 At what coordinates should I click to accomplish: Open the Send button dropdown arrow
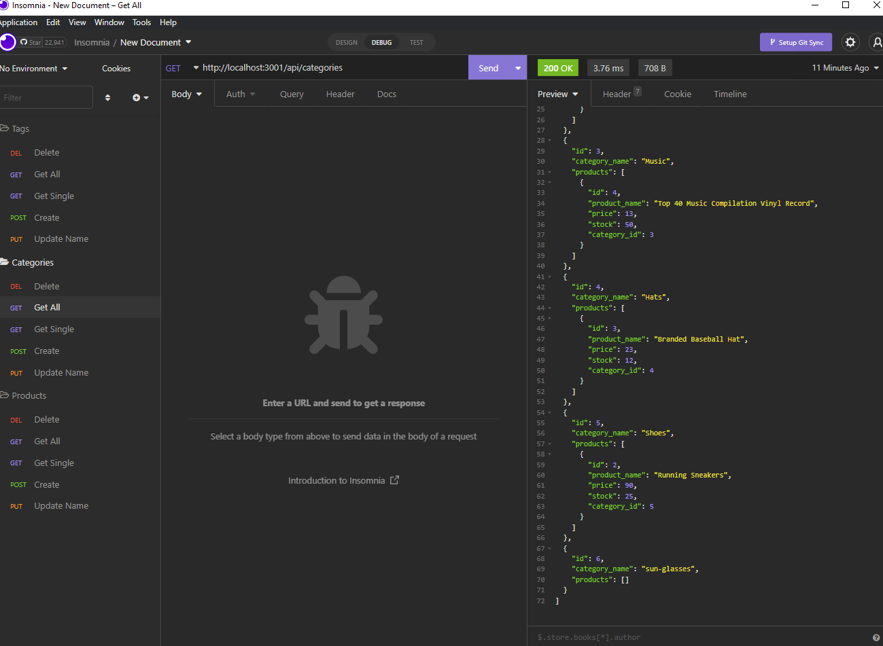(x=518, y=68)
